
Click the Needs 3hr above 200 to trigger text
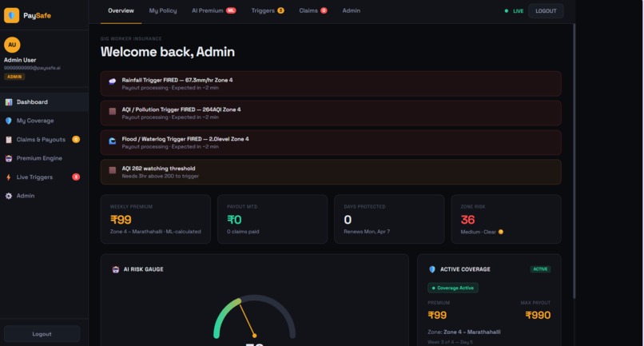tap(160, 177)
